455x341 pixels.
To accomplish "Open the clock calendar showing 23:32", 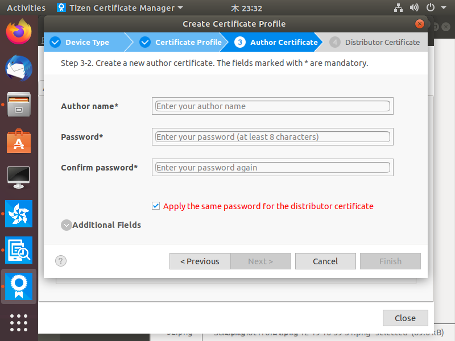I will coord(246,8).
